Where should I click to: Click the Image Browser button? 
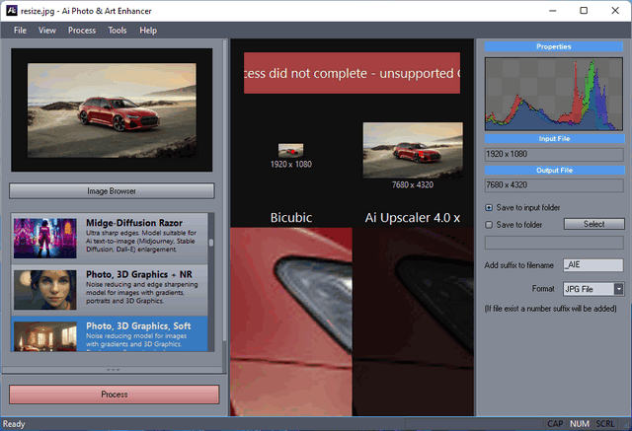[112, 191]
